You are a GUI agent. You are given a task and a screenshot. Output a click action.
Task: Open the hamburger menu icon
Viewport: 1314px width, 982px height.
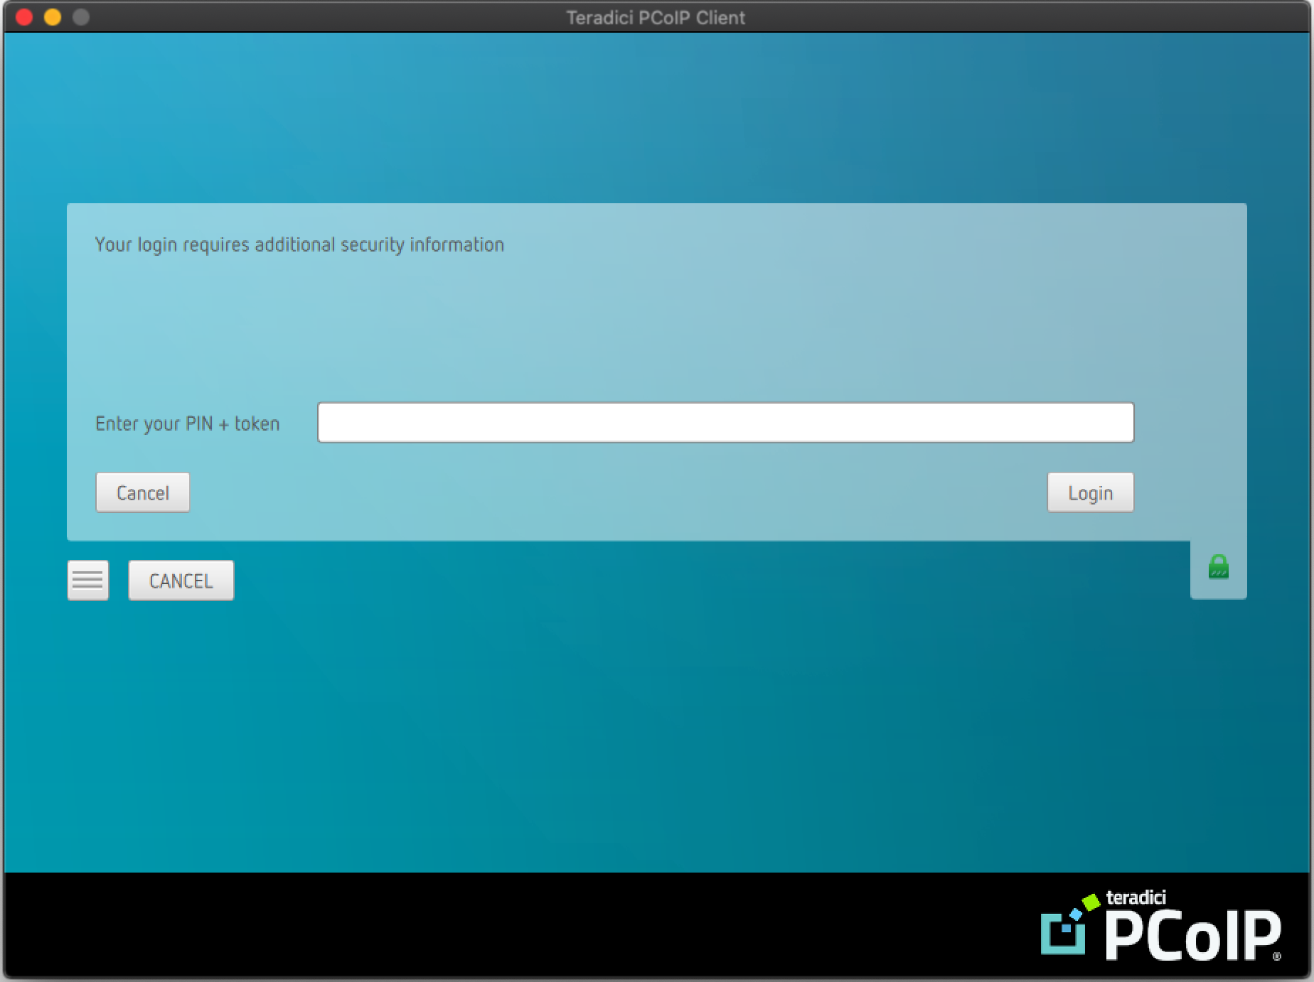(88, 581)
